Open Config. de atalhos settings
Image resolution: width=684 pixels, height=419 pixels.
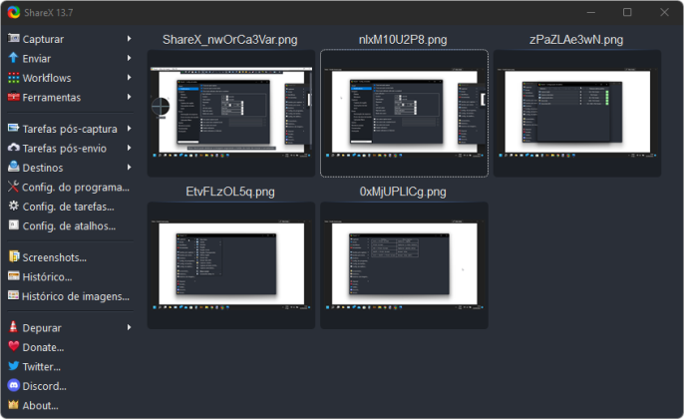pos(70,225)
